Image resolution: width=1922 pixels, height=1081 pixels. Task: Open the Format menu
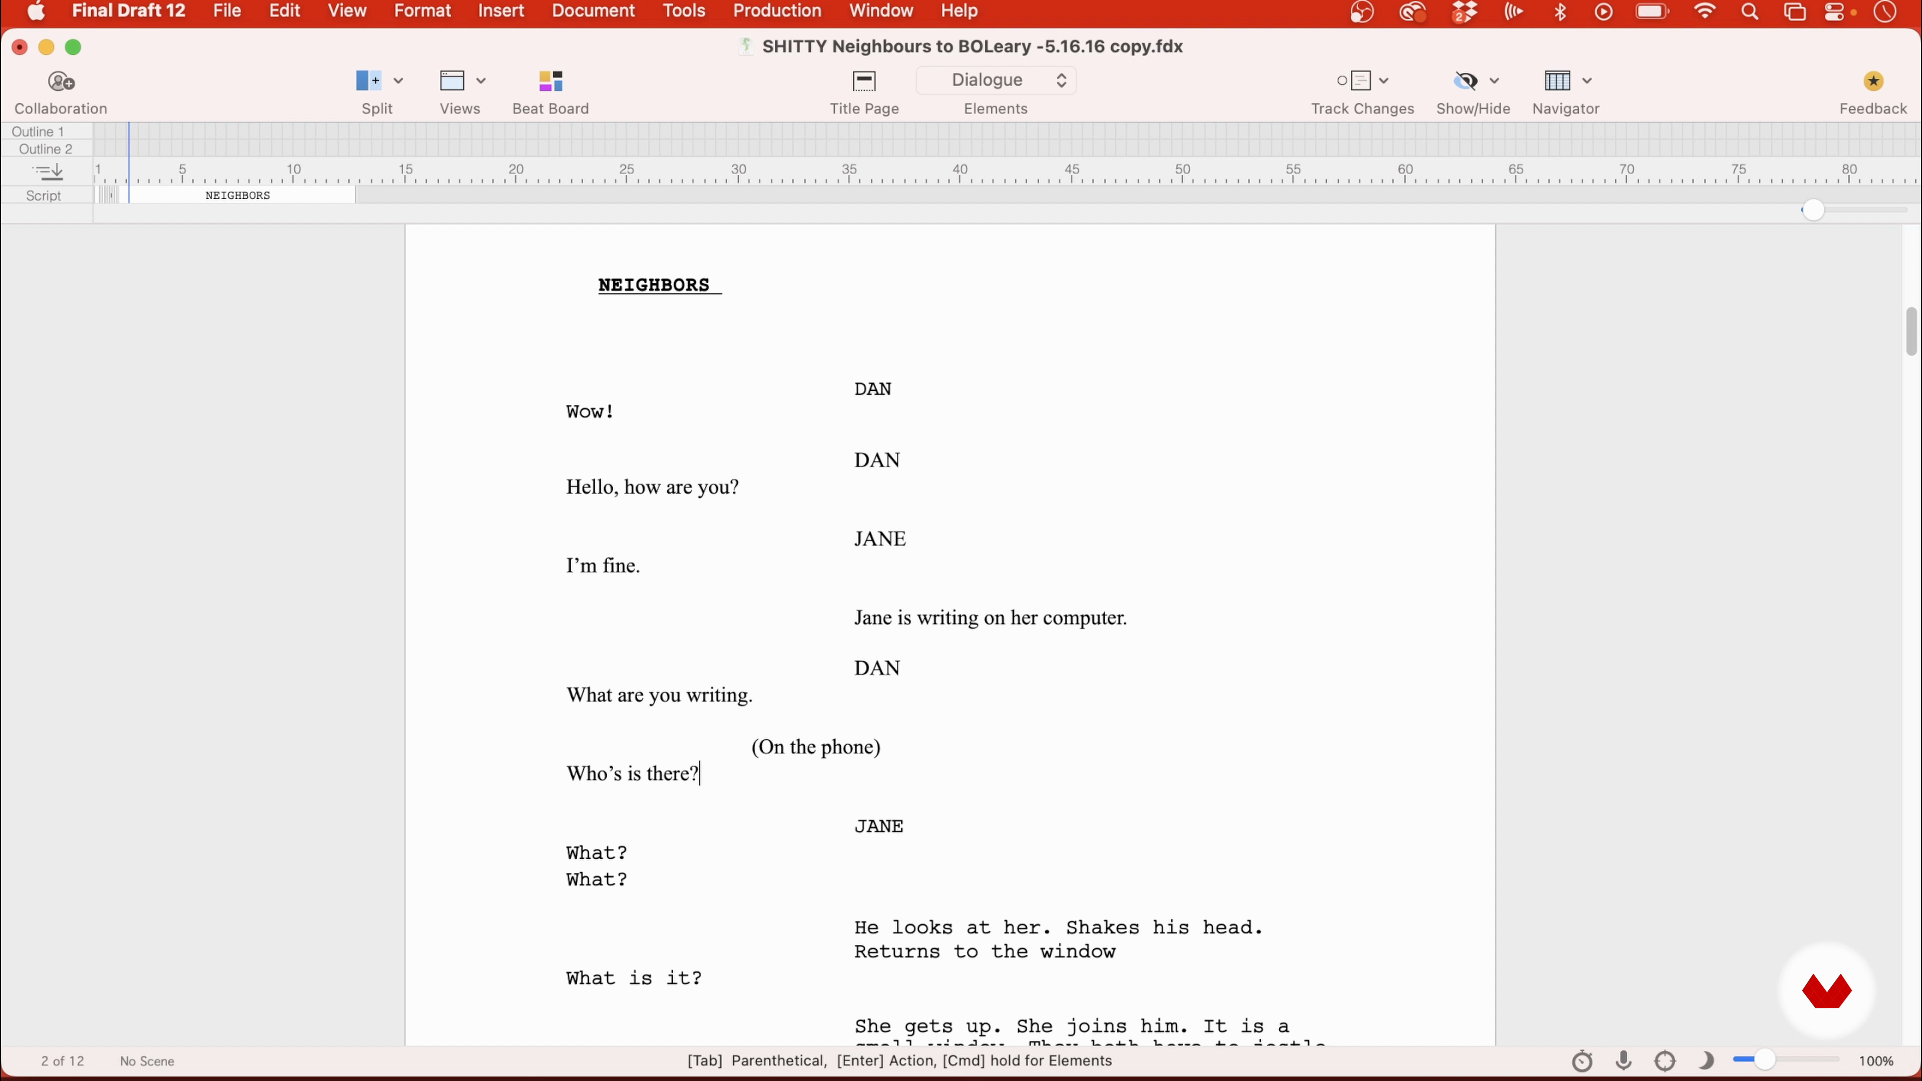point(422,11)
